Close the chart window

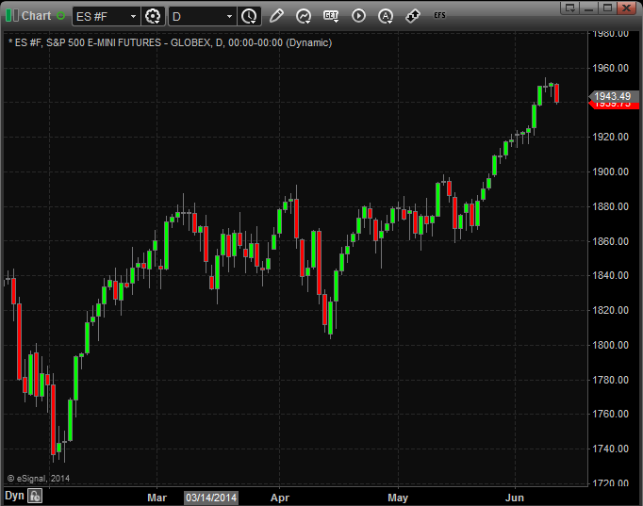coord(627,8)
